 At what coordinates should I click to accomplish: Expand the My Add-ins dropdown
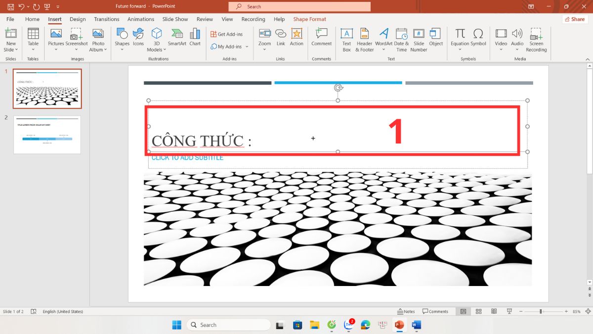click(x=247, y=47)
